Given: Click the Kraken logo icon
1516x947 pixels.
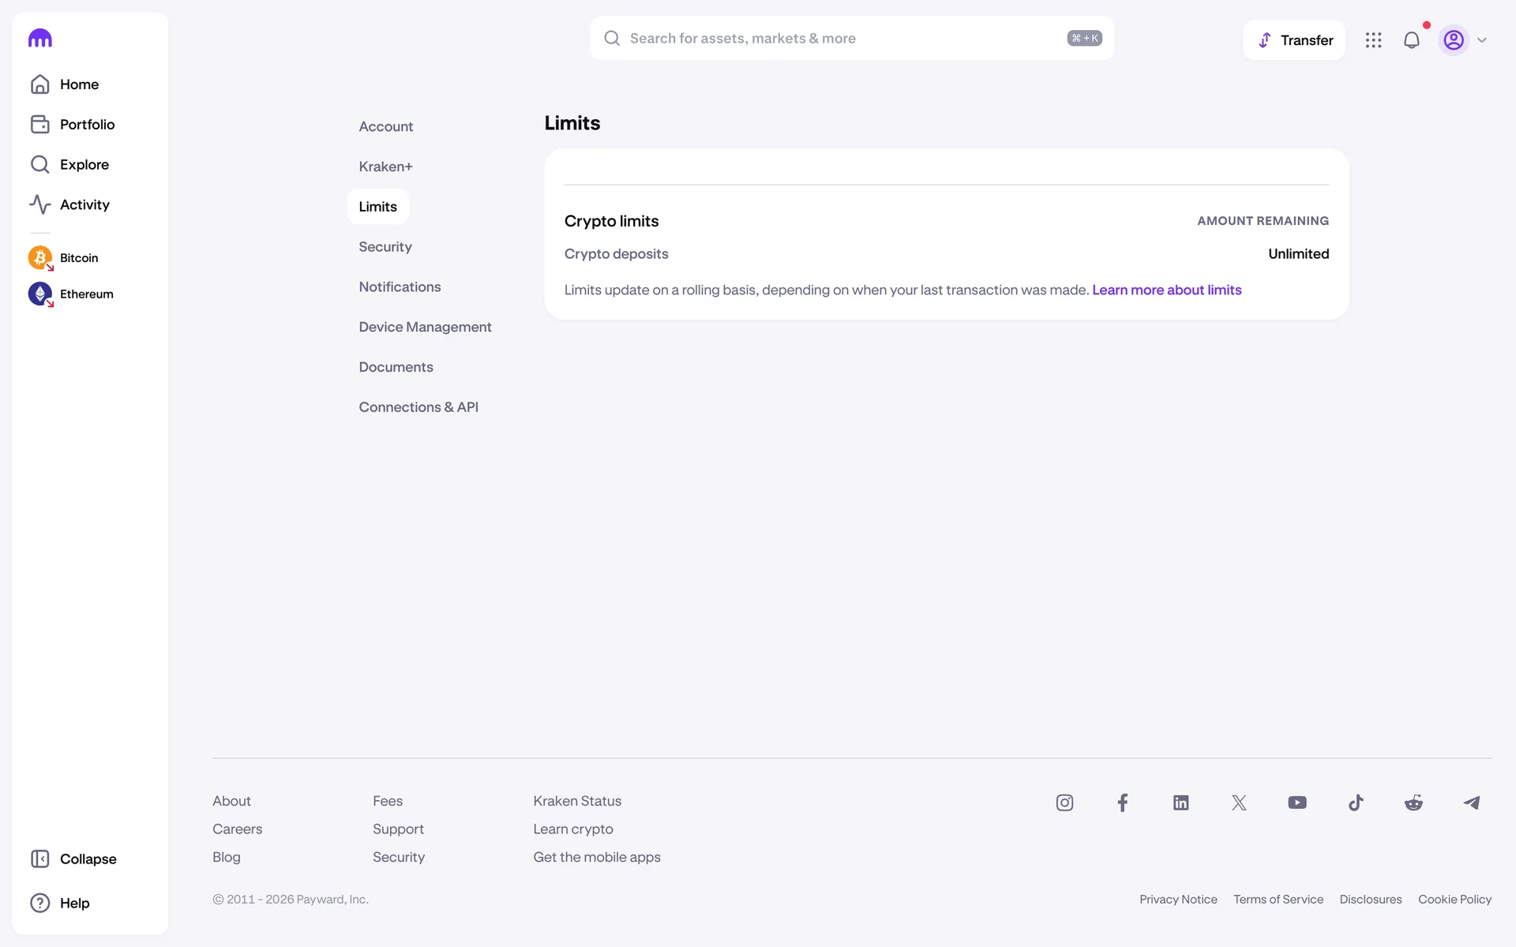Looking at the screenshot, I should [x=39, y=38].
